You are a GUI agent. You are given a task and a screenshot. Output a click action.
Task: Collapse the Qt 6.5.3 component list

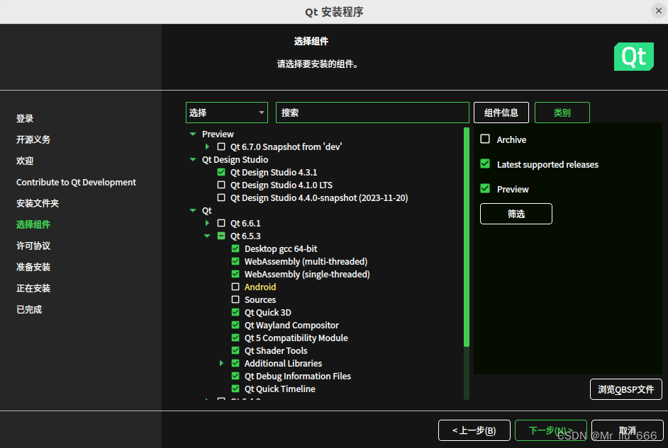pos(206,236)
